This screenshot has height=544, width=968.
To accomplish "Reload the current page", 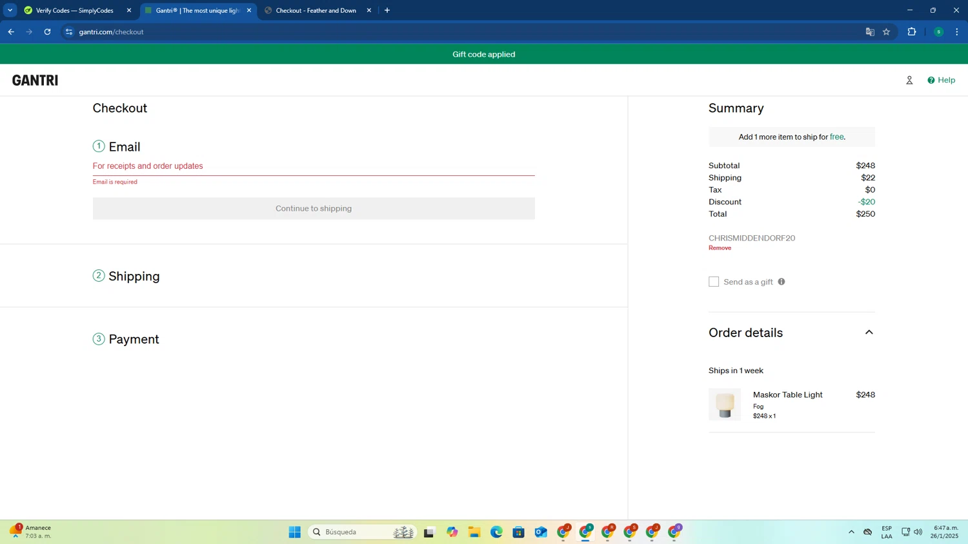I will [x=47, y=32].
